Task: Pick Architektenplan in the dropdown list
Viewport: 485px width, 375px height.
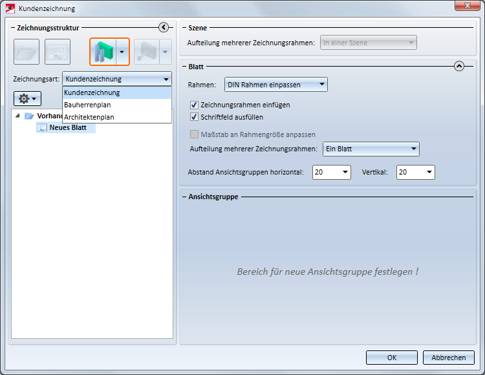Action: [117, 117]
